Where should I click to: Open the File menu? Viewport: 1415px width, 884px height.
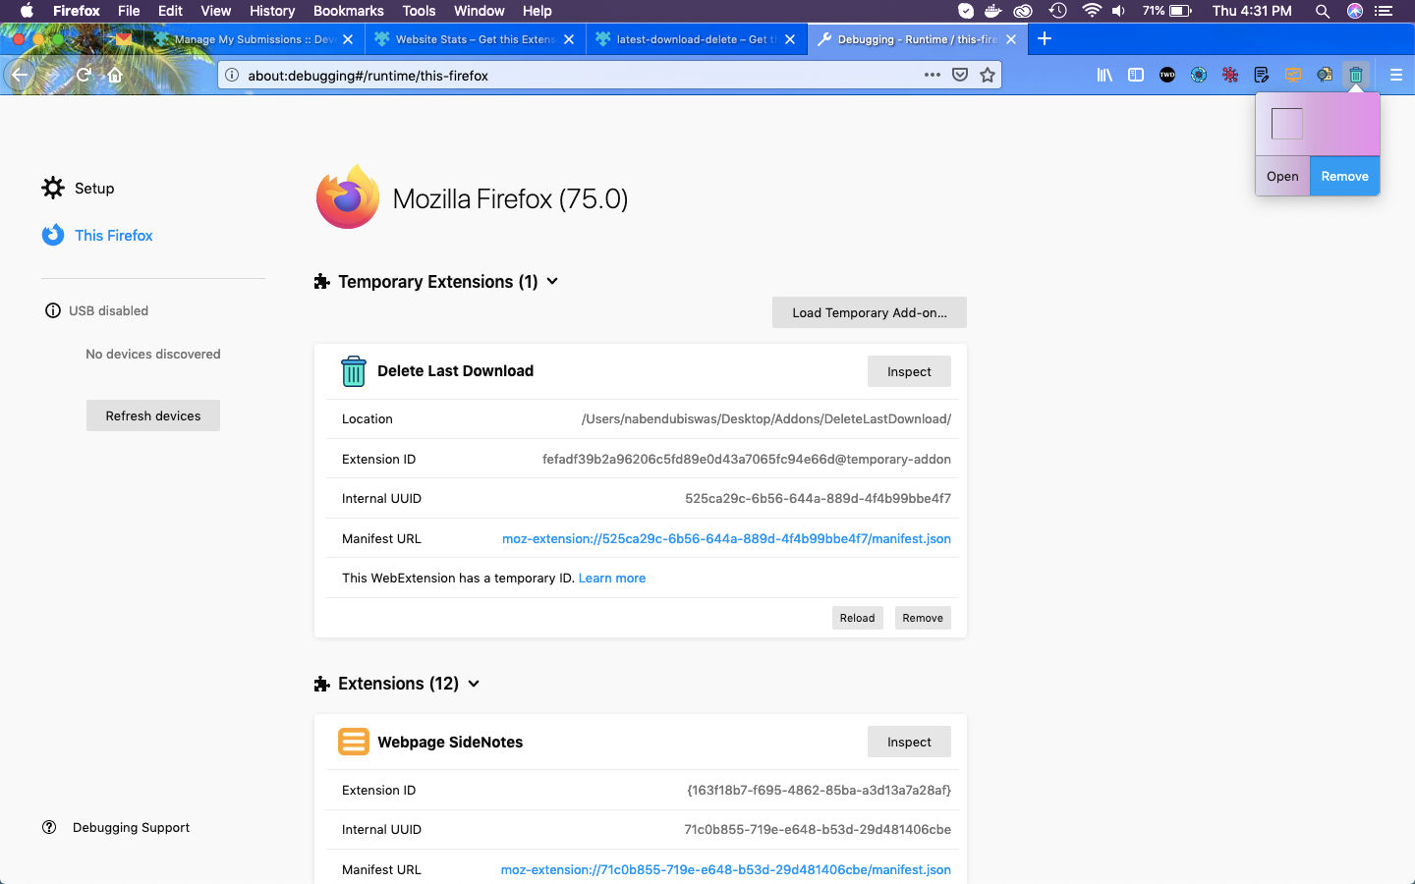129,11
